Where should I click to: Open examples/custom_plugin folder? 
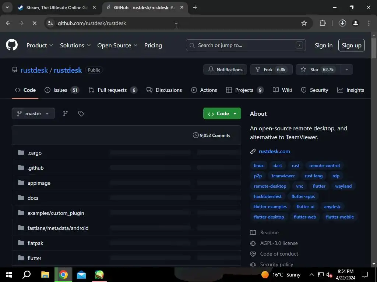[x=56, y=213]
